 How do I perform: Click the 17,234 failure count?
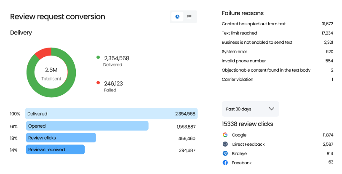pyautogui.click(x=327, y=33)
